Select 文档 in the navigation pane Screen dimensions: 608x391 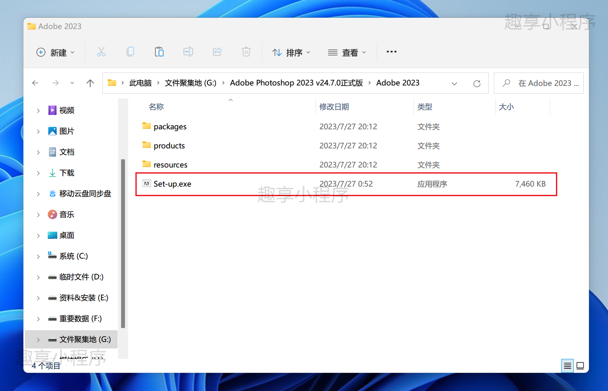pos(67,152)
